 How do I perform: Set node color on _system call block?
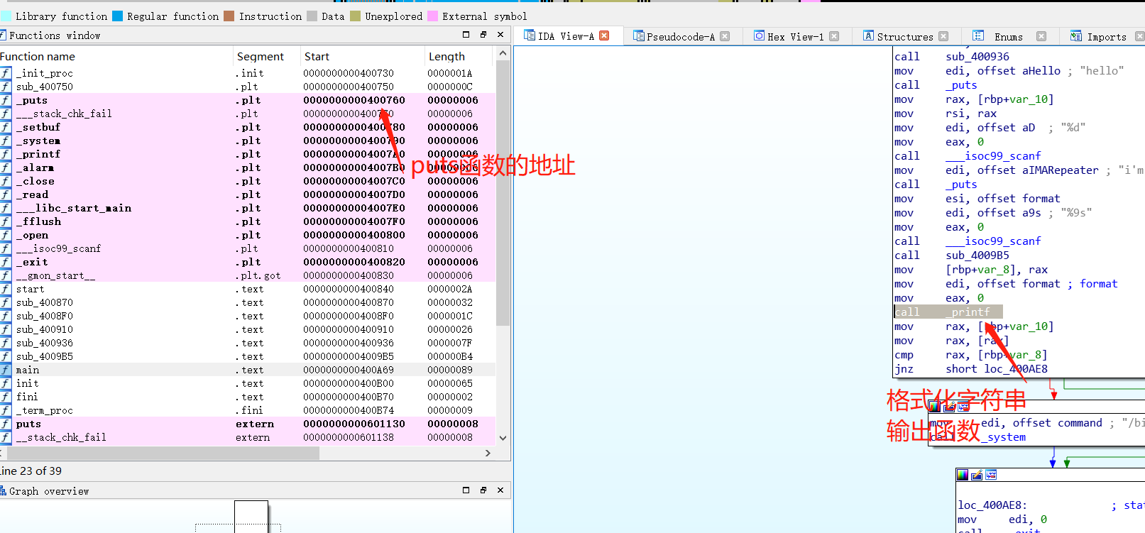tap(935, 407)
